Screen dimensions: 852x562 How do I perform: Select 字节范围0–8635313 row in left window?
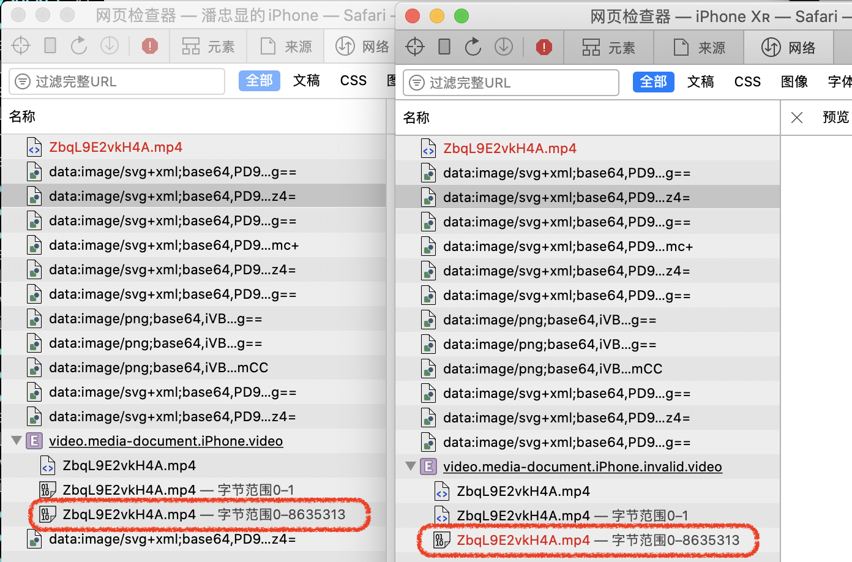(193, 514)
